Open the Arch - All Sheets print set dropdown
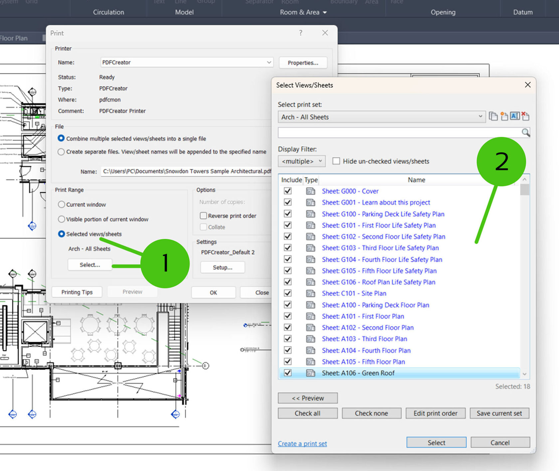The width and height of the screenshot is (559, 471). (x=382, y=117)
